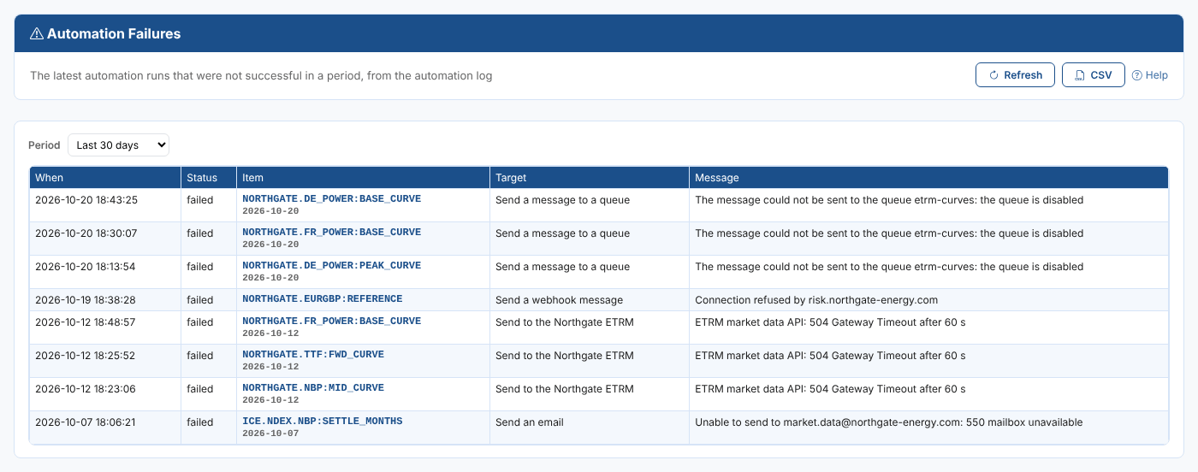
Task: Open ICE.NDEX.NBP:SETTLE_MONTHS item link
Action: tap(322, 421)
